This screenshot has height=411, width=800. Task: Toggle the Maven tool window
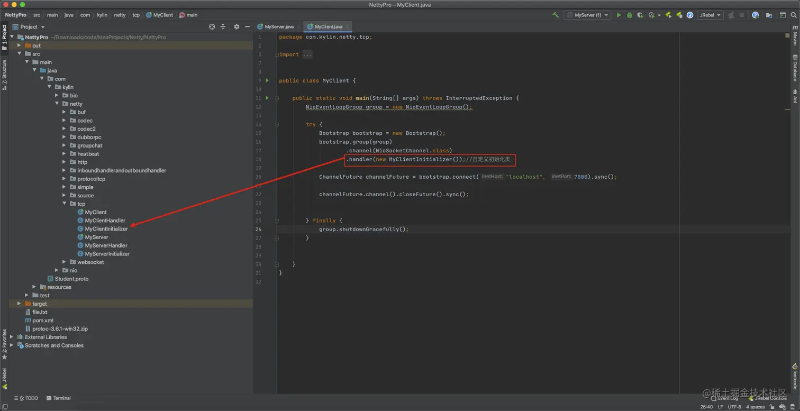(795, 38)
